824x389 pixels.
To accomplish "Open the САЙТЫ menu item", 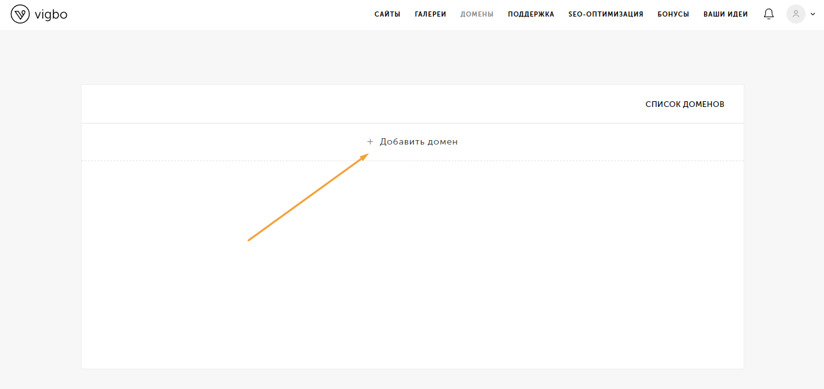I will pyautogui.click(x=387, y=14).
